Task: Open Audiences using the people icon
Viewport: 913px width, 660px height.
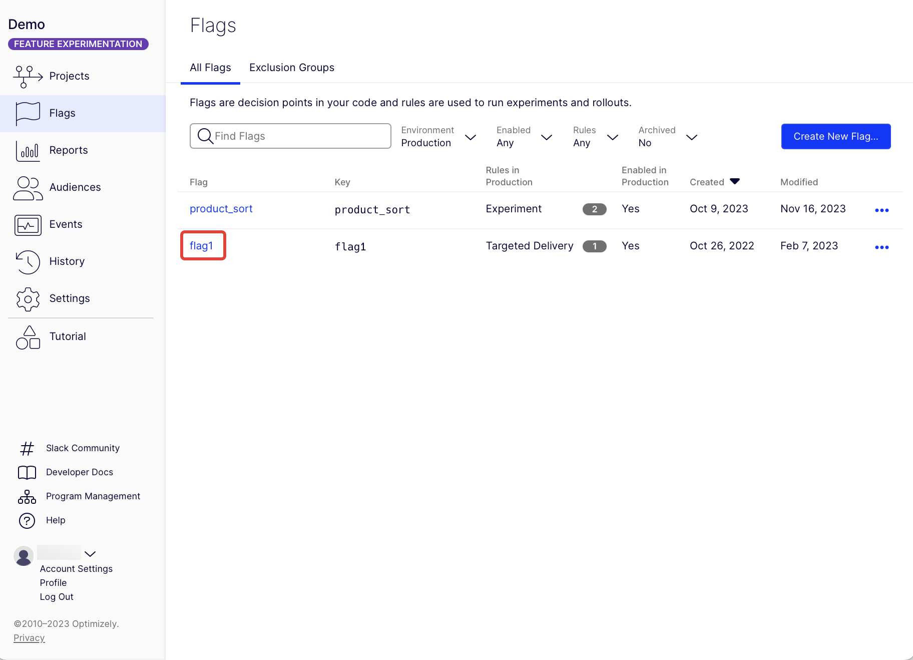Action: click(x=28, y=188)
